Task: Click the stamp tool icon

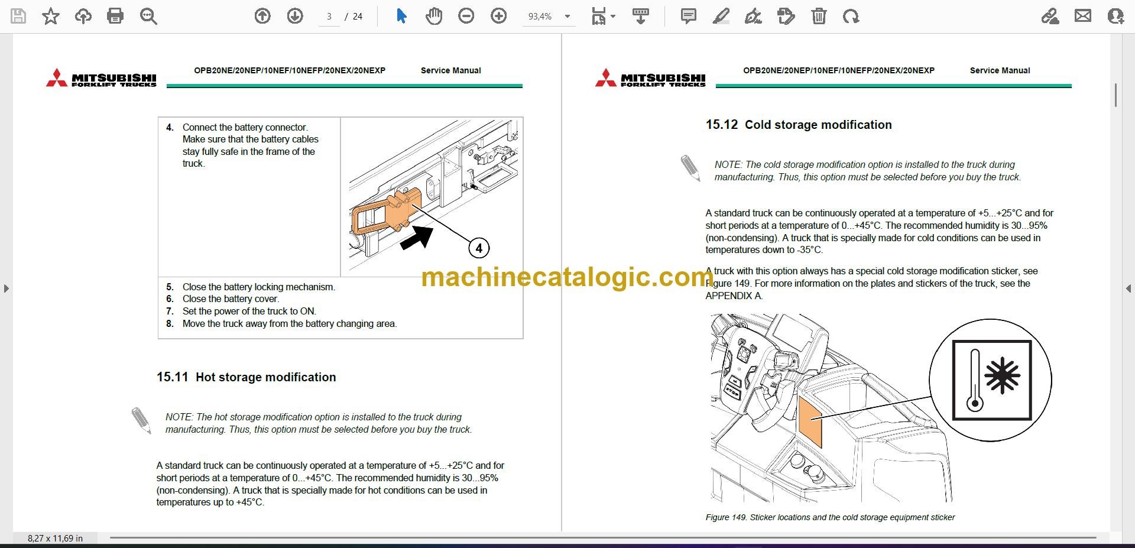Action: point(786,16)
